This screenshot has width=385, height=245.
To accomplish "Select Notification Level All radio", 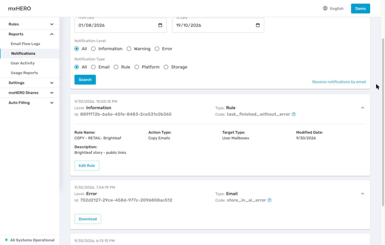I will pyautogui.click(x=77, y=49).
